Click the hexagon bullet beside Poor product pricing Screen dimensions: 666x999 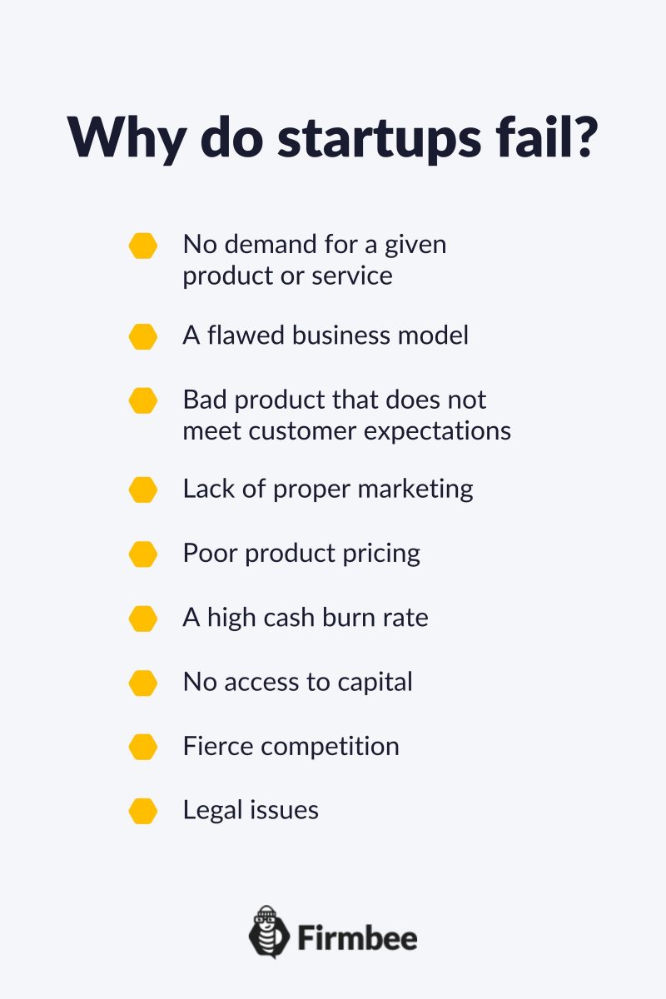pyautogui.click(x=143, y=554)
